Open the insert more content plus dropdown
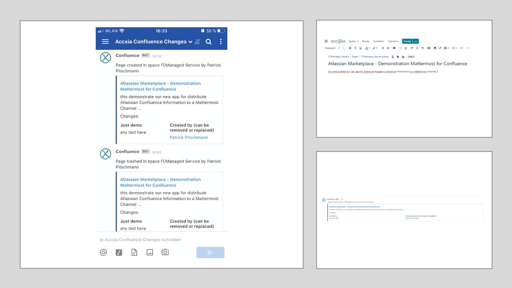Image resolution: width=512 pixels, height=288 pixels. point(454,48)
